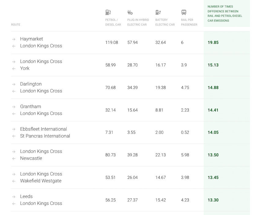Click left arrow beside Wakefield Westgate
Screen dimensions: 260x215
(x=14, y=181)
